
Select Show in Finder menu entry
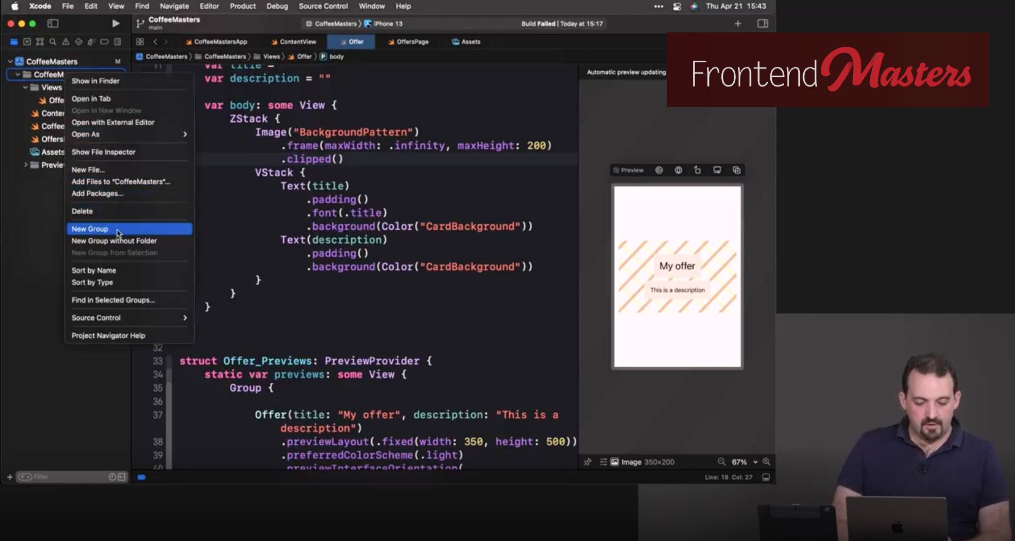96,81
